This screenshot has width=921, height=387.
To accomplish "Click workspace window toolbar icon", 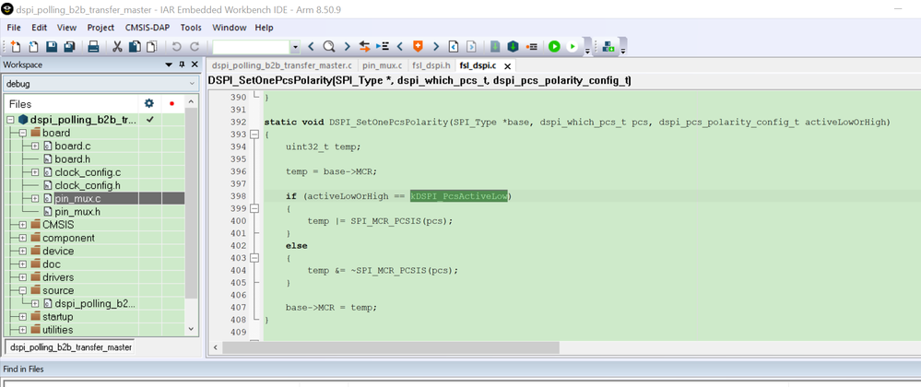I will coord(608,46).
